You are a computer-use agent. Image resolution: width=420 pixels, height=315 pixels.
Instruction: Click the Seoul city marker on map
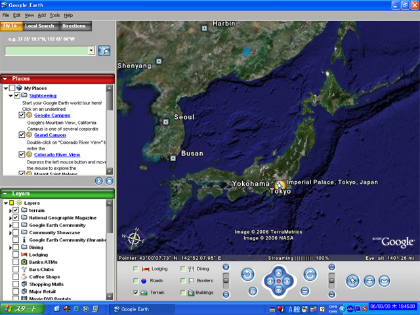(x=166, y=122)
